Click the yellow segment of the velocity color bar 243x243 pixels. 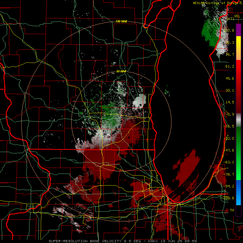(238, 48)
